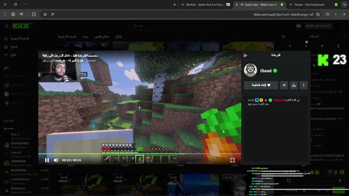Image resolution: width=349 pixels, height=196 pixels.
Task: Go back in browser history
Action: pos(344,14)
